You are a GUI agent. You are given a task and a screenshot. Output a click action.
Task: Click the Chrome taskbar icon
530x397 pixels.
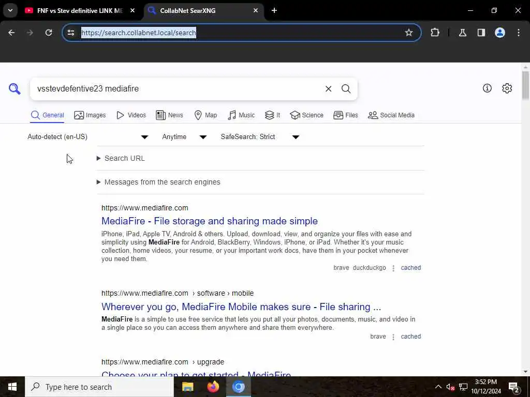(238, 387)
